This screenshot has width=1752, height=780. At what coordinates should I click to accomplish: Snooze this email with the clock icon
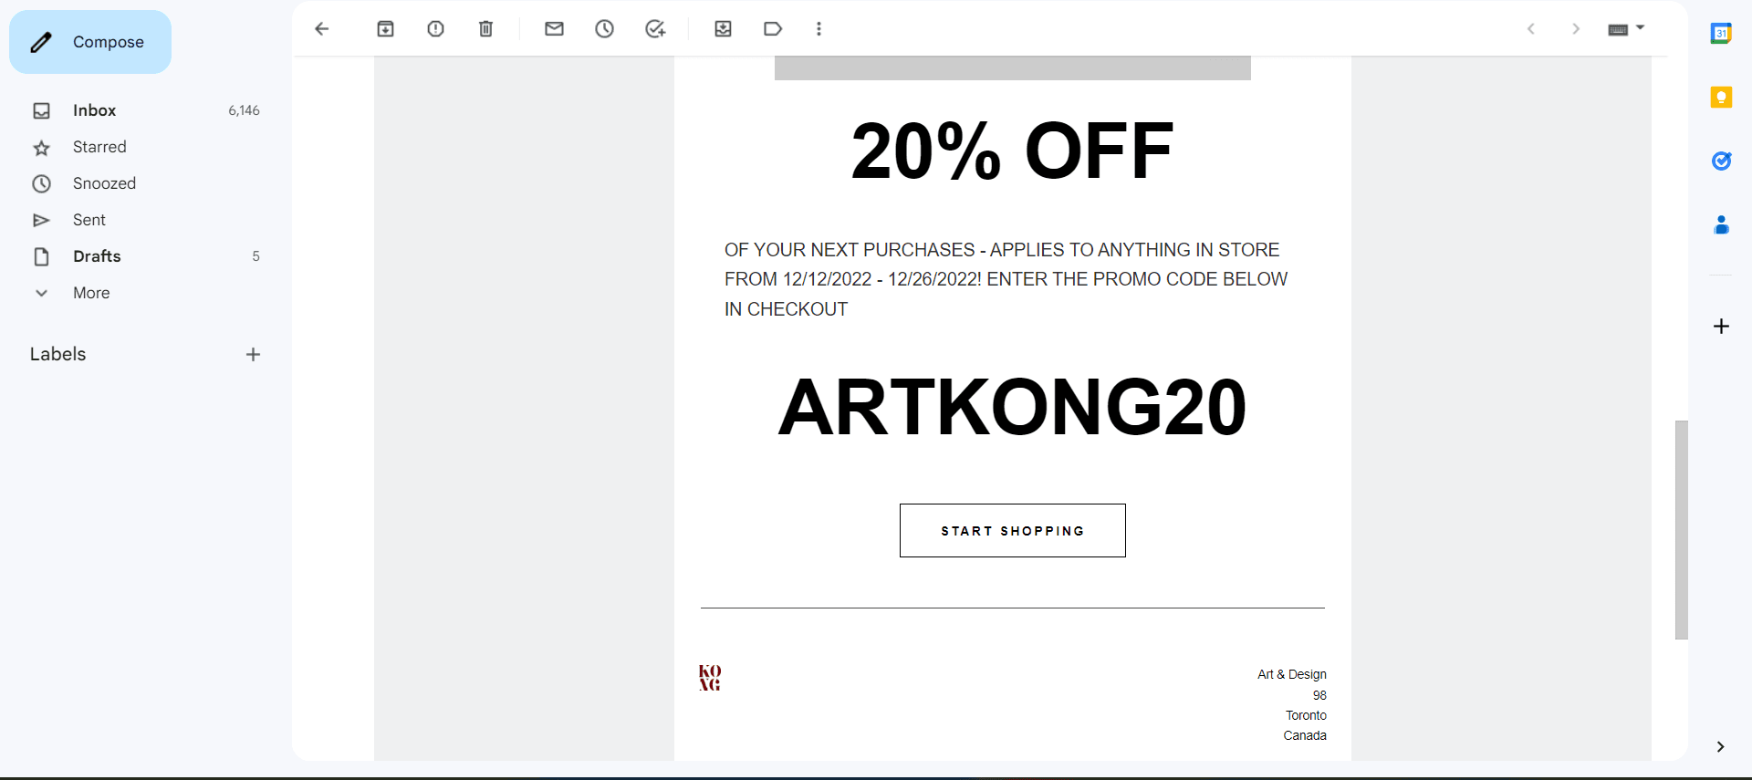tap(604, 29)
